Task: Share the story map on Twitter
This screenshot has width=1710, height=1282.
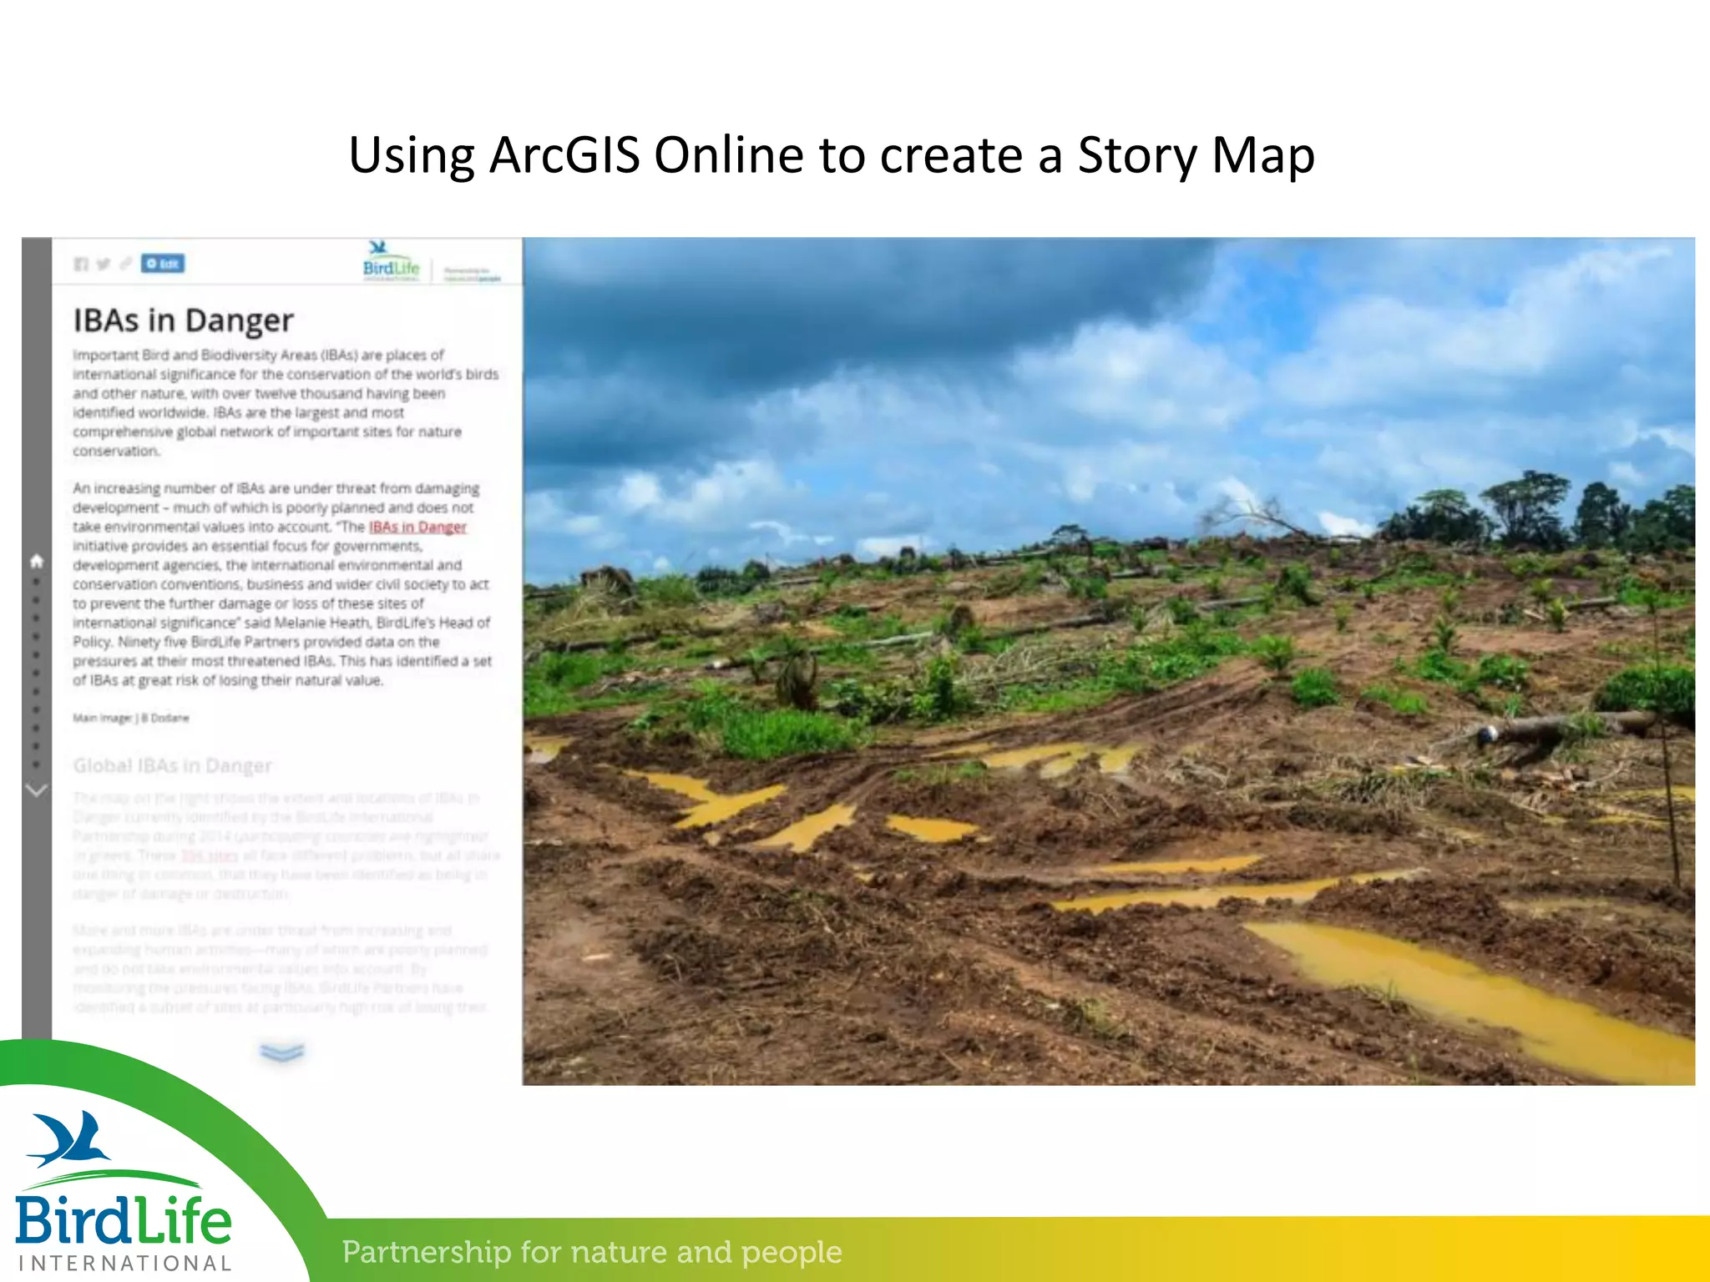Action: click(x=103, y=264)
